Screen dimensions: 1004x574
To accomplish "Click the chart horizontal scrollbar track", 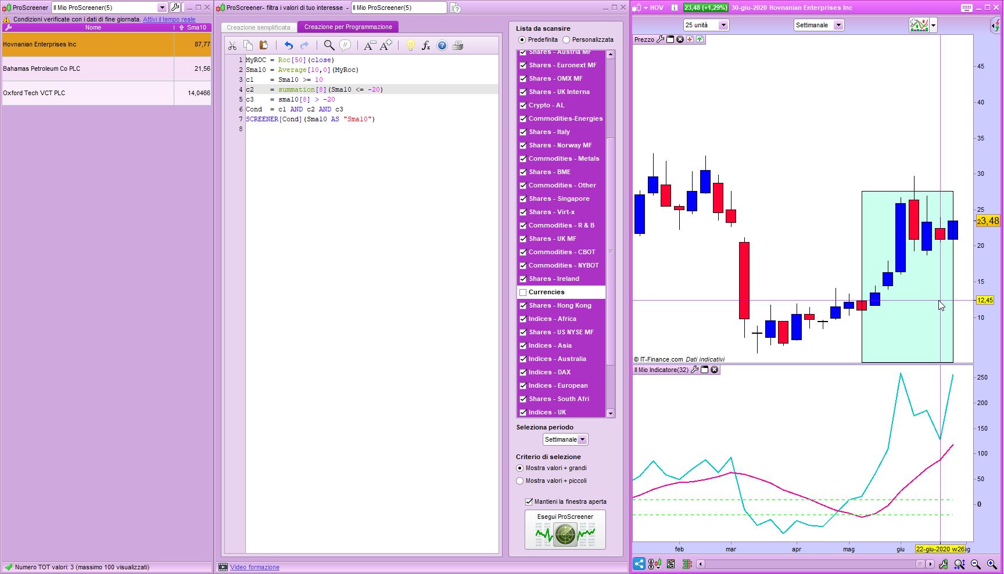I will pyautogui.click(x=808, y=564).
